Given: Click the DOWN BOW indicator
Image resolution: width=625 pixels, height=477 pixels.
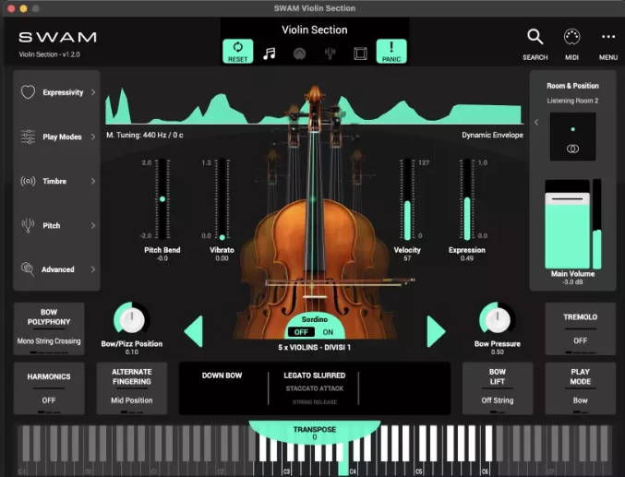Looking at the screenshot, I should click(x=222, y=376).
